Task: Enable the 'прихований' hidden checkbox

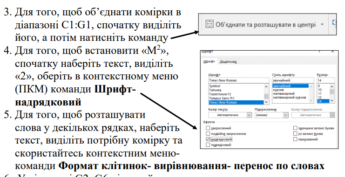Action: pyautogui.click(x=295, y=139)
